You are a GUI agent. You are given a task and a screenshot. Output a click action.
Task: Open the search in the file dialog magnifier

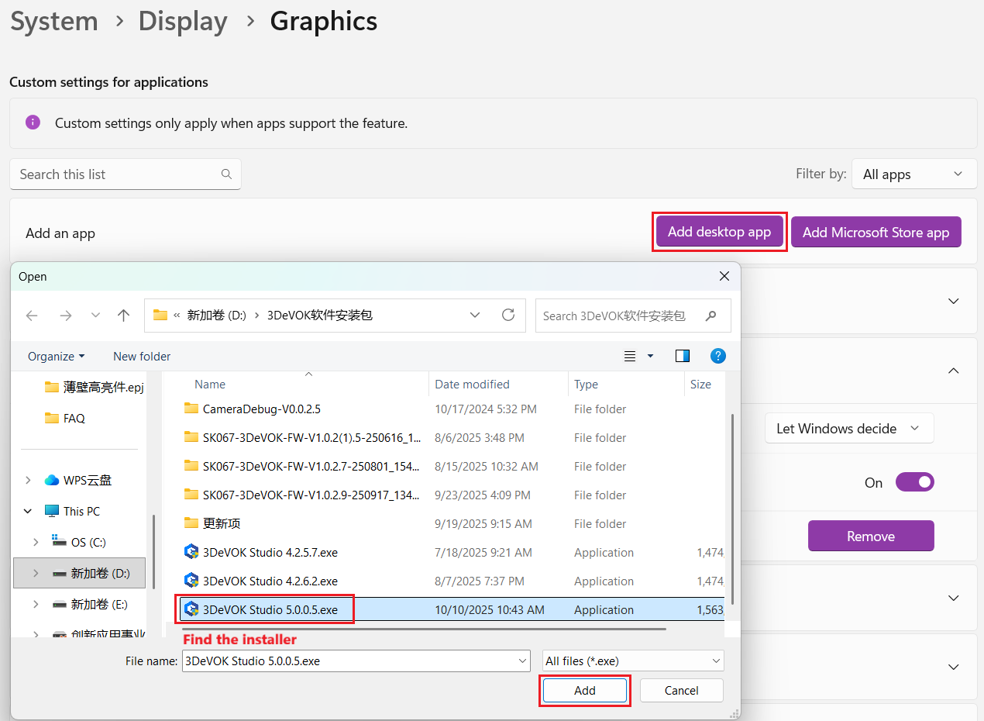(710, 316)
